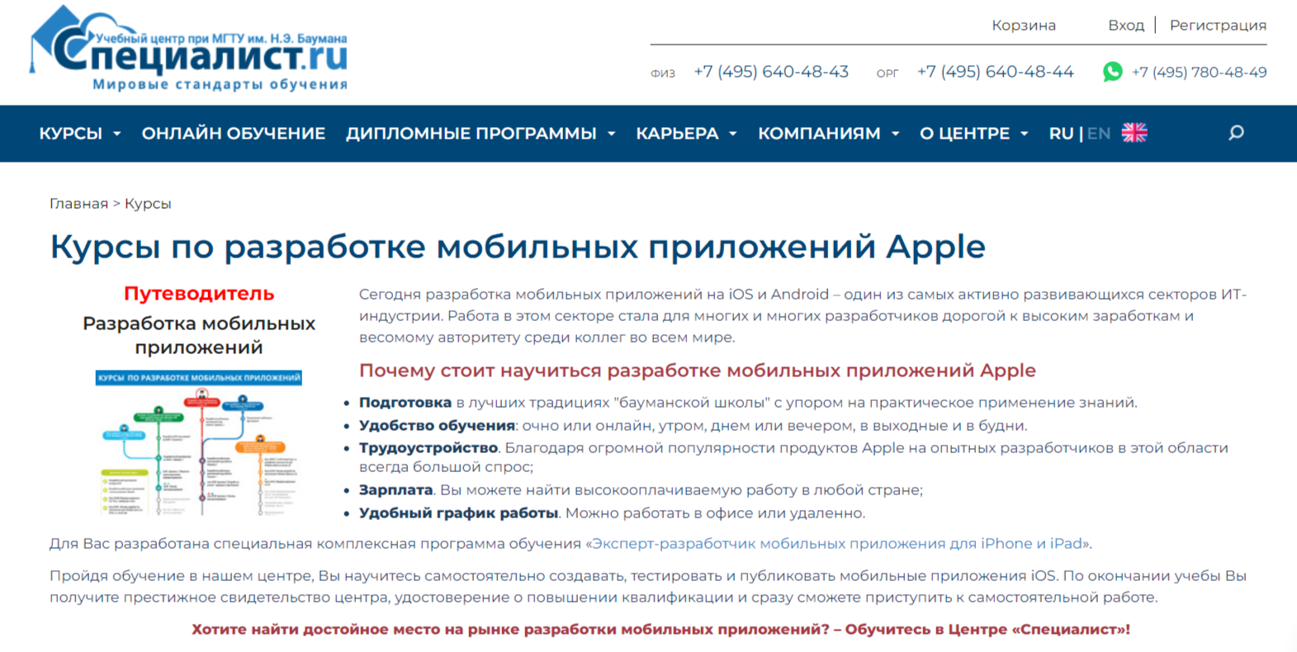This screenshot has height=652, width=1297.
Task: Click the bold word Зарплата
Action: 395,490
